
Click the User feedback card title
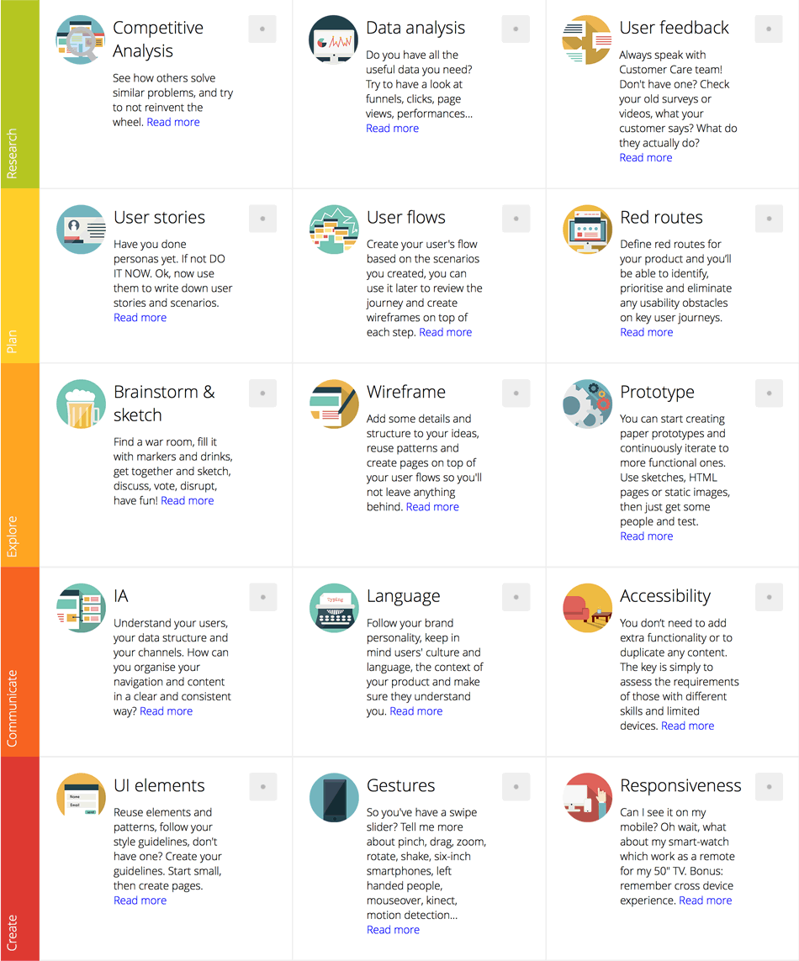(675, 28)
